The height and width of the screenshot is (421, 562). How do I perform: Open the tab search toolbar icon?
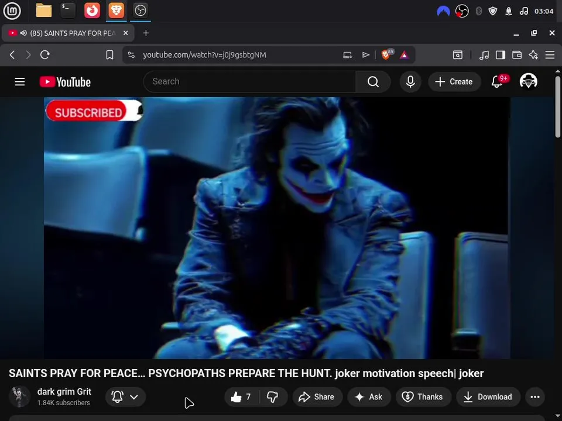click(458, 55)
